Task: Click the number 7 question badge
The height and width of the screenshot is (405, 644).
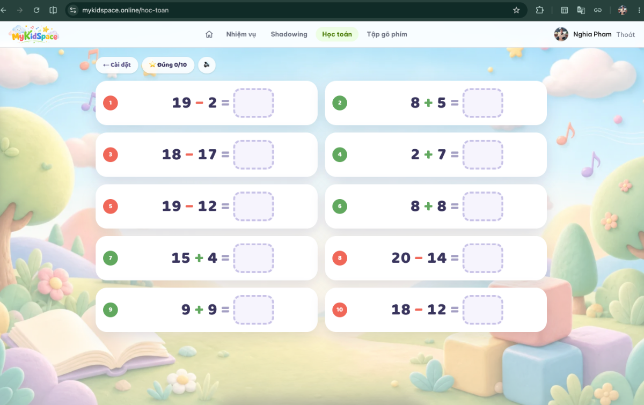Action: tap(111, 258)
